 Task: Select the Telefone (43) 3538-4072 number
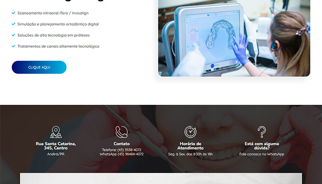click(121, 149)
